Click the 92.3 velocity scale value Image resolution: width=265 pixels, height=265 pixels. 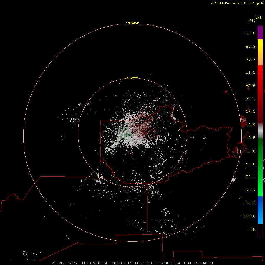coord(251,46)
